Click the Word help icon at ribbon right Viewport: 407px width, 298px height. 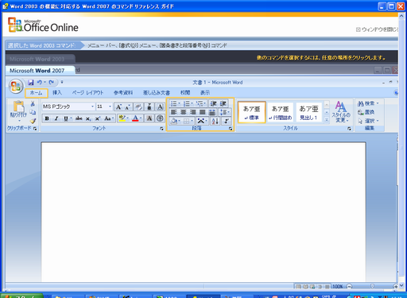coord(397,92)
